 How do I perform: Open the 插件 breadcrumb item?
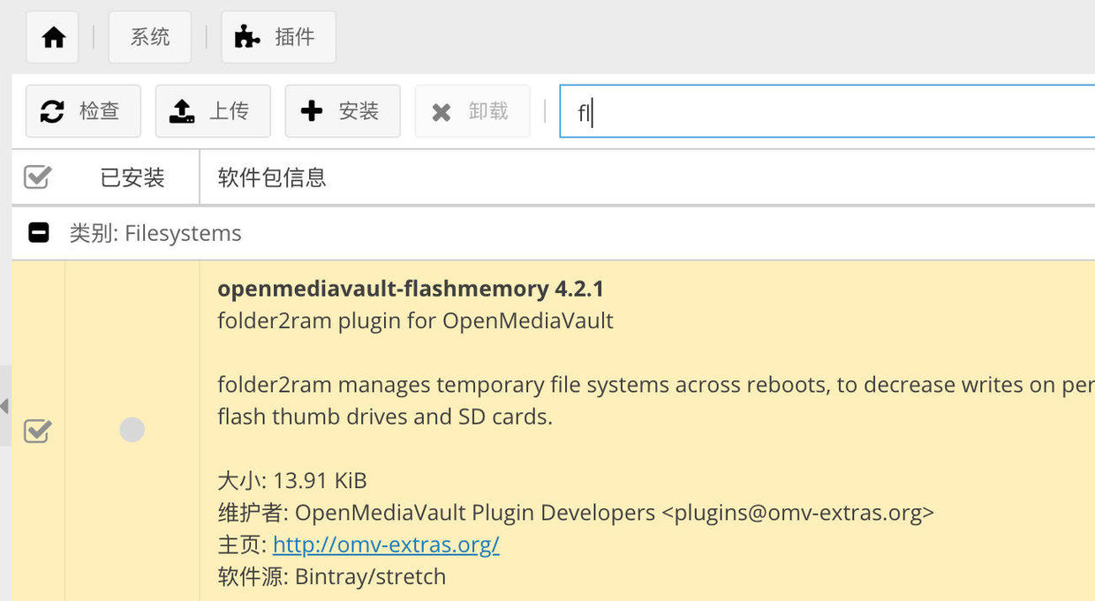coord(278,37)
